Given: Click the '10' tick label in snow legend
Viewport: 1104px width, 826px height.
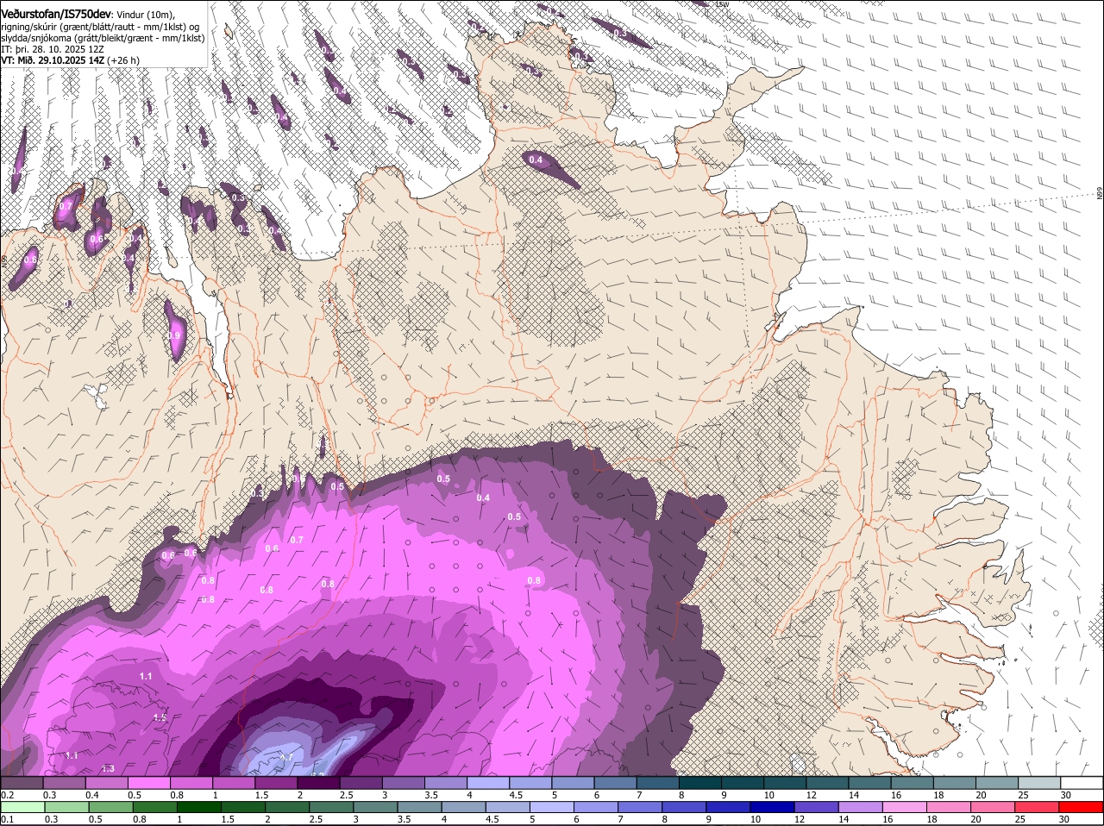Looking at the screenshot, I should [769, 794].
